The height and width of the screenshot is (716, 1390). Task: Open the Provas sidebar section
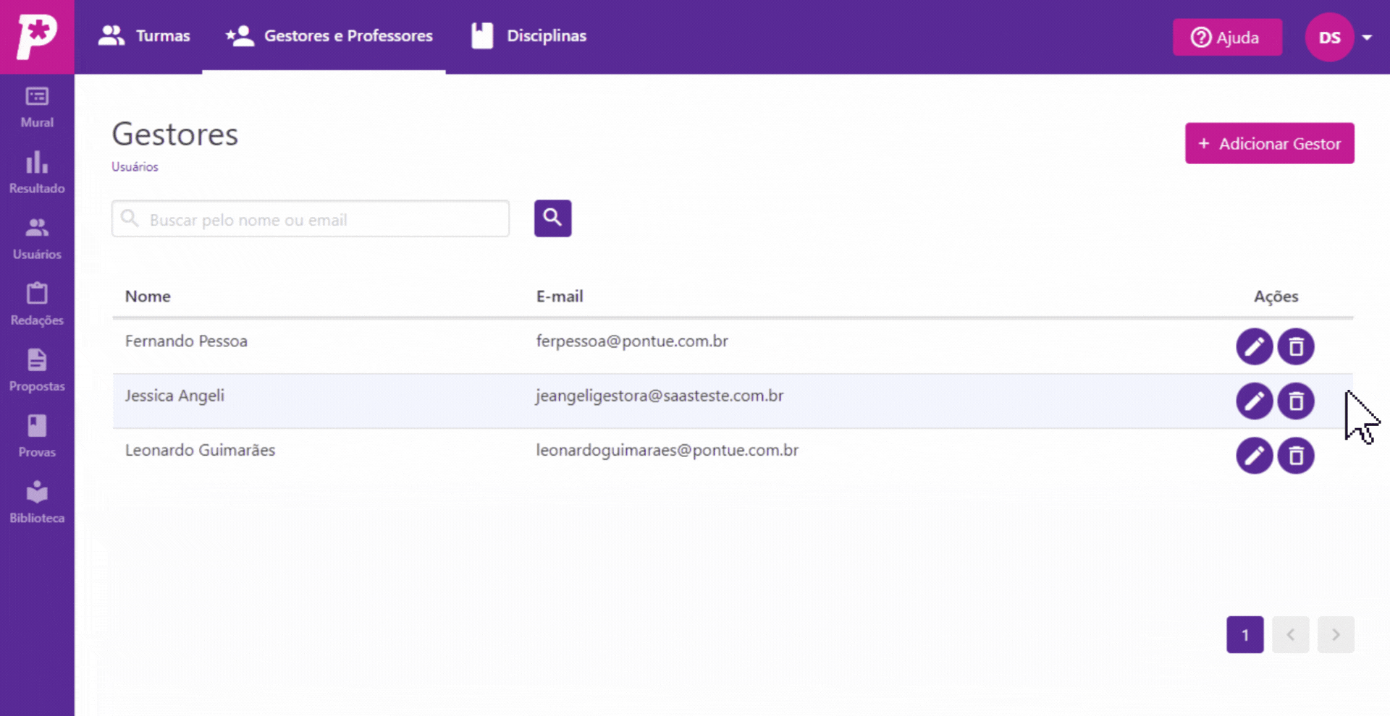click(37, 437)
